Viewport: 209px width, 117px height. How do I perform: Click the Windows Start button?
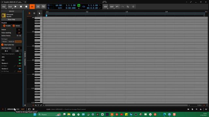[x=35, y=114]
